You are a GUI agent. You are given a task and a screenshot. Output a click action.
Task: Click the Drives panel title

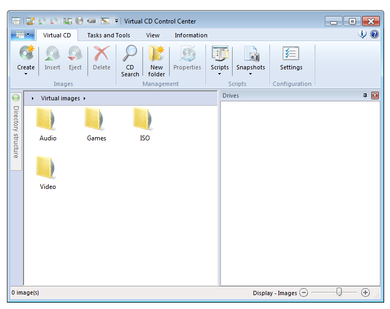[x=230, y=96]
